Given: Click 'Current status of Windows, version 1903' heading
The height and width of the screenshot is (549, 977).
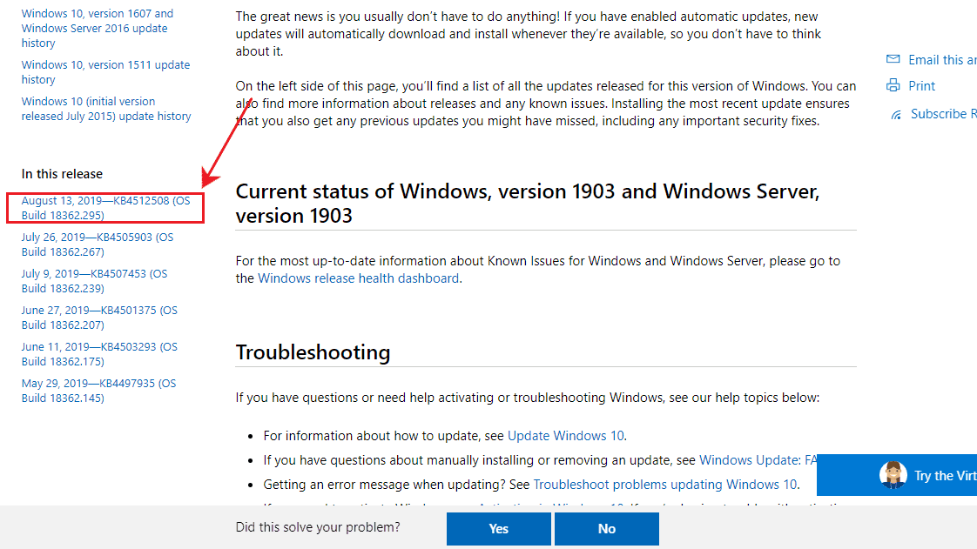Looking at the screenshot, I should click(527, 203).
